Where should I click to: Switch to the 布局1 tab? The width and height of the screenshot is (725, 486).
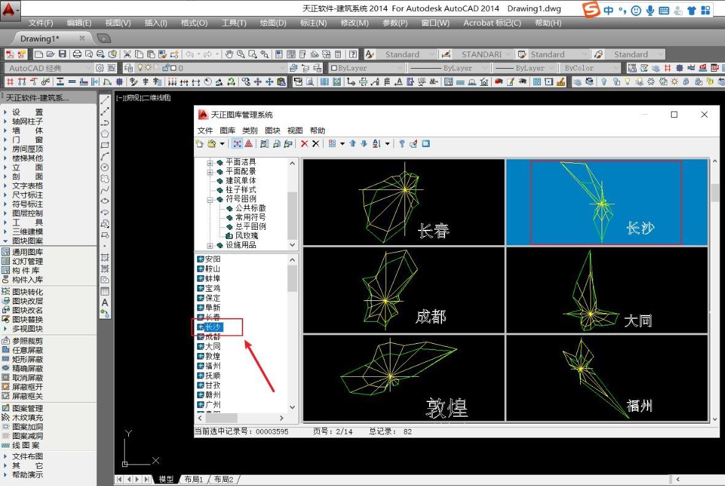click(193, 479)
